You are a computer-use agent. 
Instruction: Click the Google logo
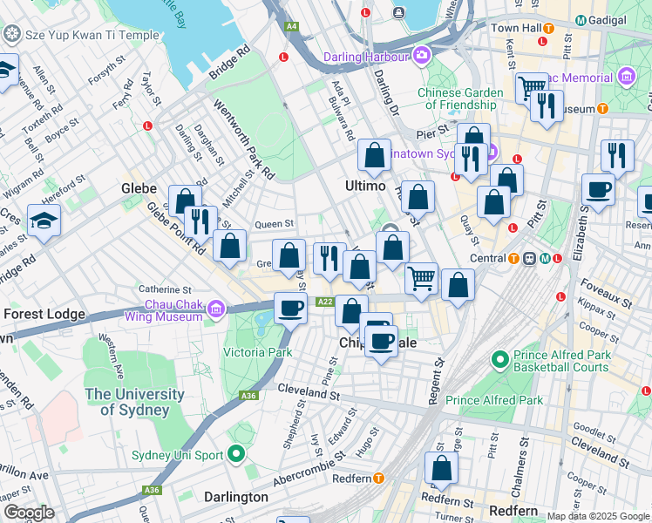click(x=28, y=513)
